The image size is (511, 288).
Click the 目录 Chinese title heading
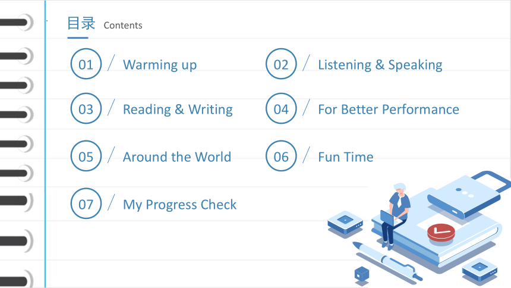point(81,24)
